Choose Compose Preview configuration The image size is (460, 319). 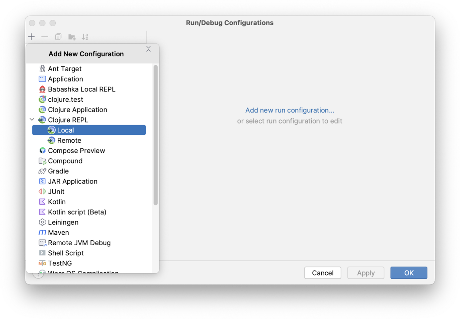point(77,150)
